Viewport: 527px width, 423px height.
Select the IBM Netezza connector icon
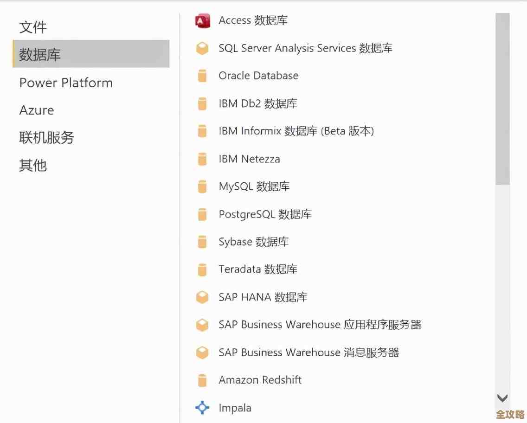pos(202,159)
